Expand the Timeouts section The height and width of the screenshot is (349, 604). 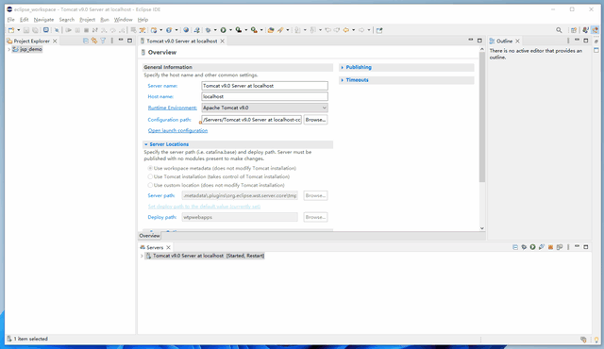[342, 80]
